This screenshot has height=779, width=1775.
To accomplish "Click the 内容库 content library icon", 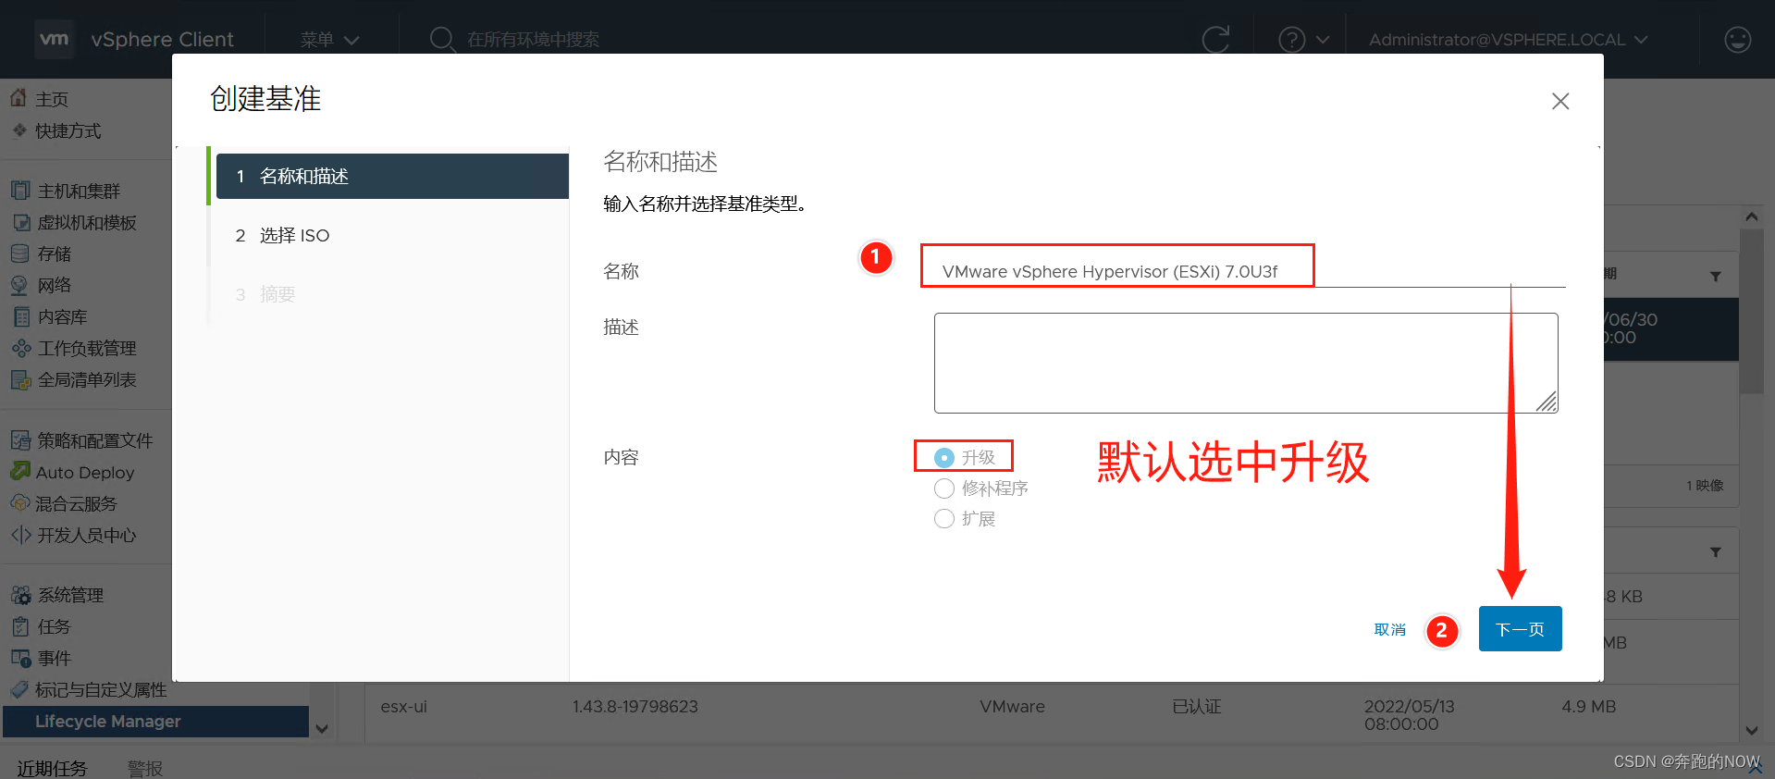I will click(x=20, y=316).
